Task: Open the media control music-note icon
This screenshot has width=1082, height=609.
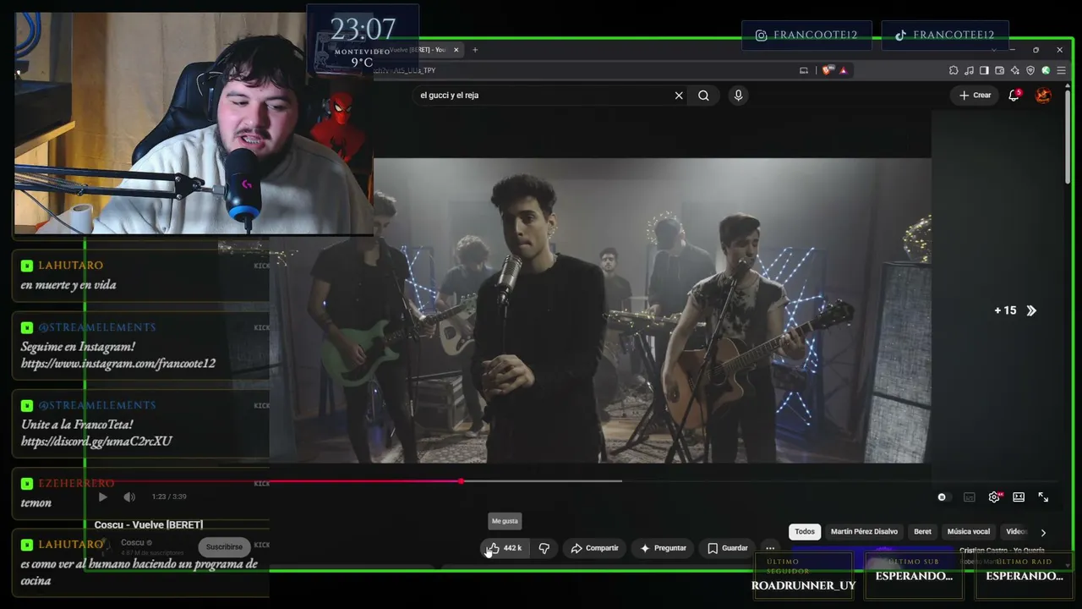Action: (969, 70)
